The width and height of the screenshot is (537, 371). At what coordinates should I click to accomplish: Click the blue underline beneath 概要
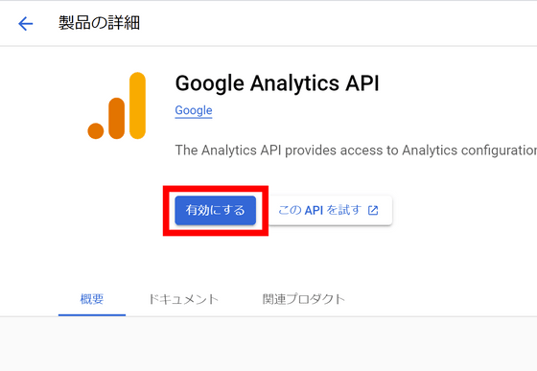[92, 314]
